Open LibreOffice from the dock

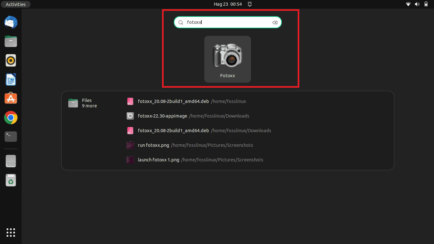pyautogui.click(x=10, y=79)
